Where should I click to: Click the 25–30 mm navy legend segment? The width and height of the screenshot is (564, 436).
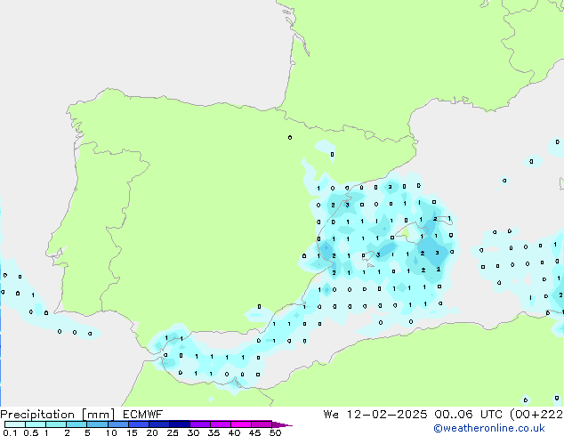179,424
